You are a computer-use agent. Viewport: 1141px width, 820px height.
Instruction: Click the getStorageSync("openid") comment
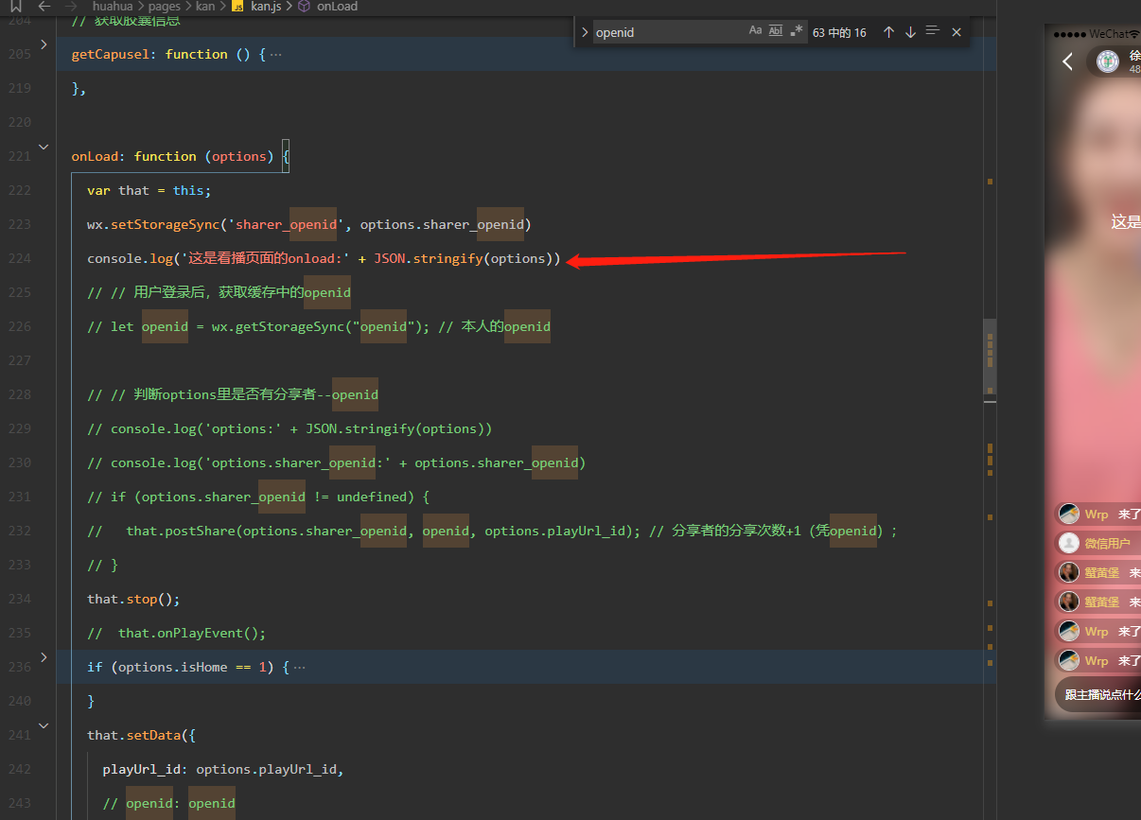(x=319, y=326)
